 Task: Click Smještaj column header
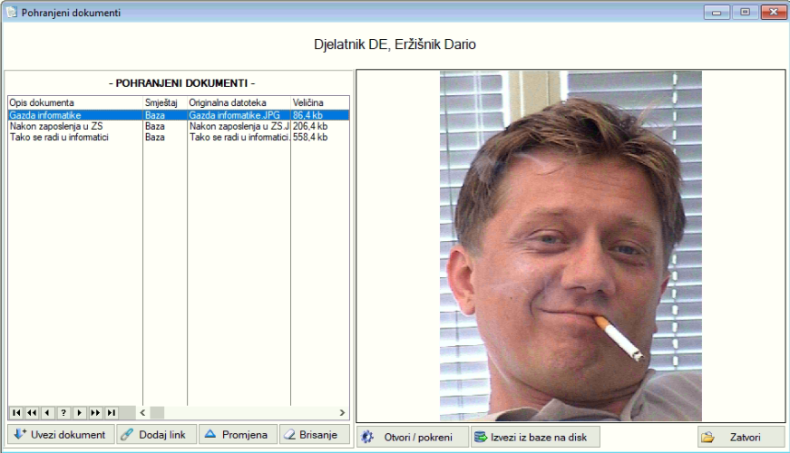(165, 102)
